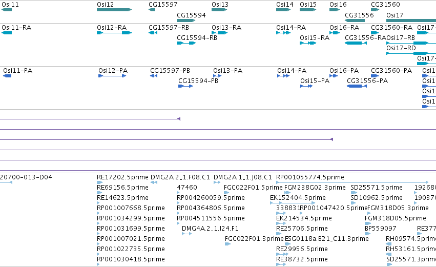This screenshot has height=267, width=436.
Task: Click the Osi14-PA protein feature
Action: 283,76
